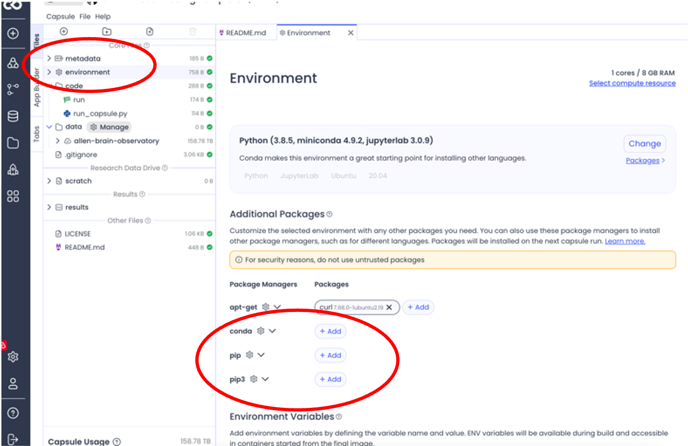Open the Tabs side panel

click(37, 134)
